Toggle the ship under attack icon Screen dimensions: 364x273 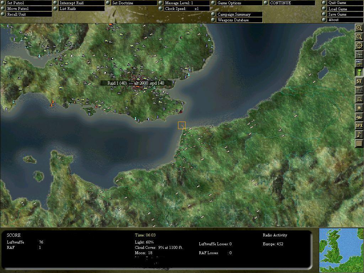click(x=359, y=117)
